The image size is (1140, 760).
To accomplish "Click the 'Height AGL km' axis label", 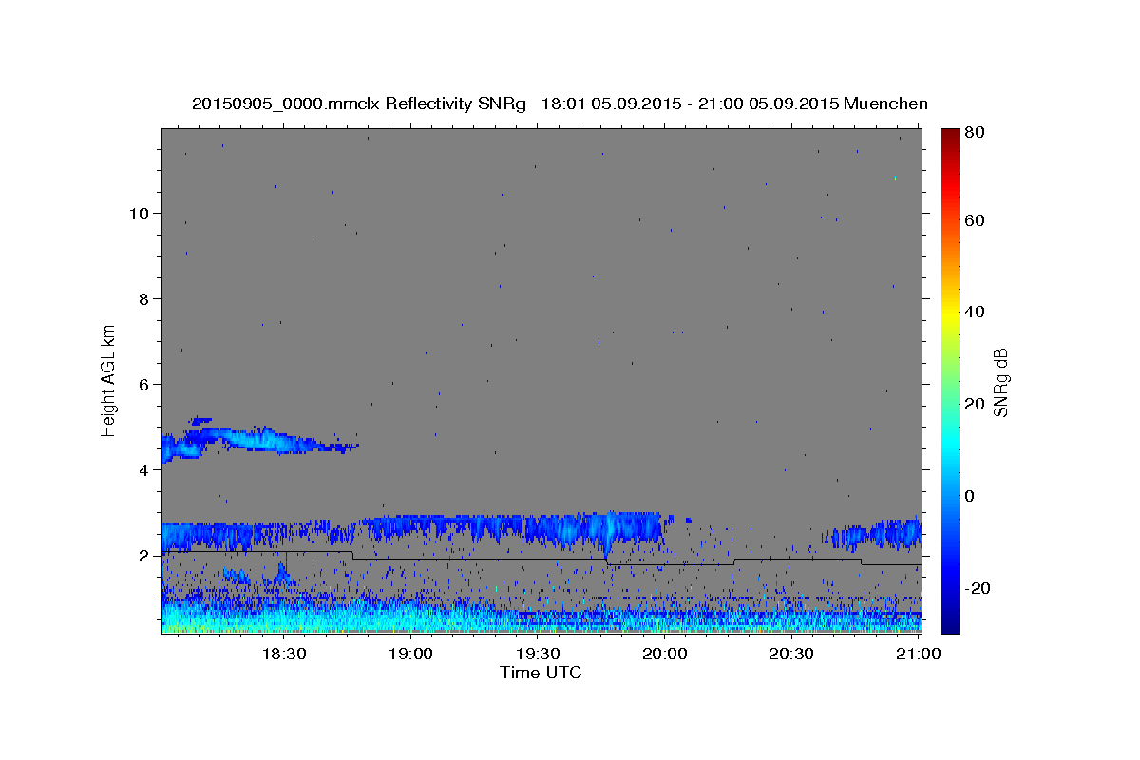I will point(109,381).
